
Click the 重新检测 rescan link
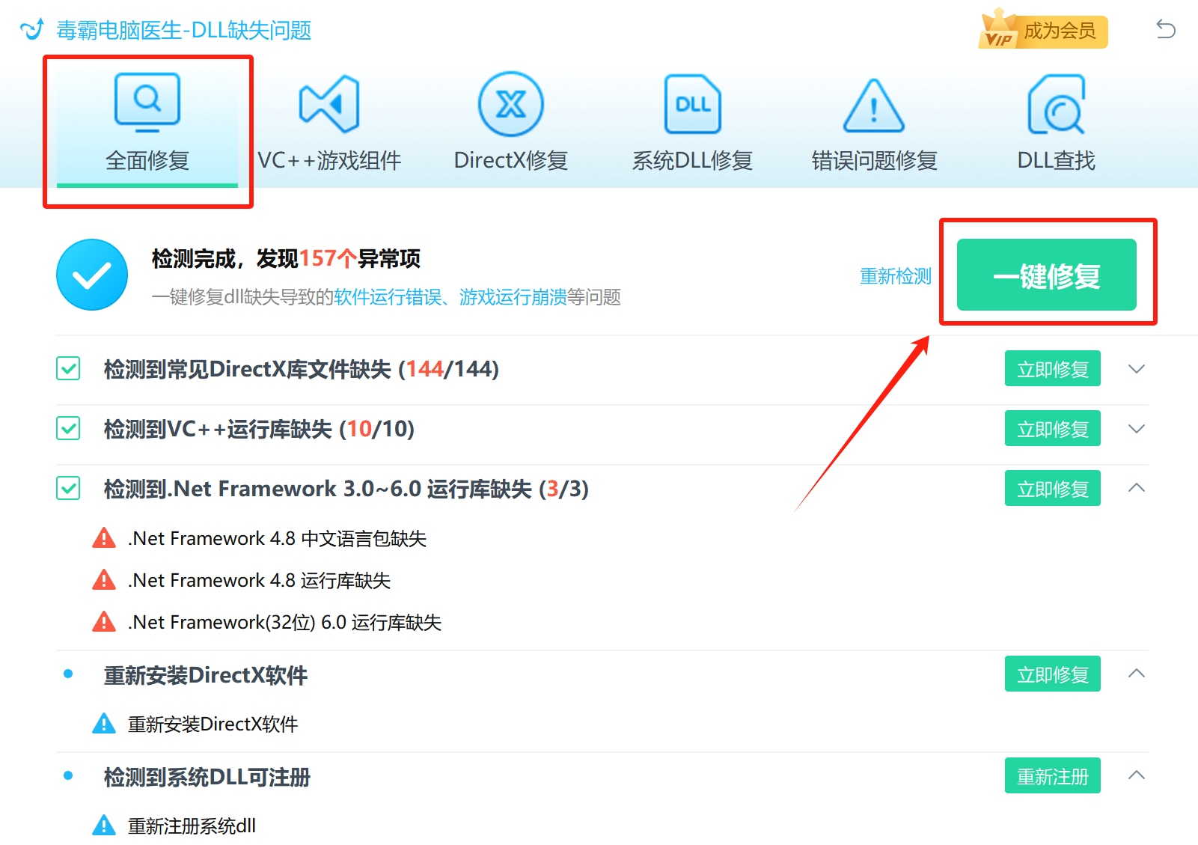895,275
